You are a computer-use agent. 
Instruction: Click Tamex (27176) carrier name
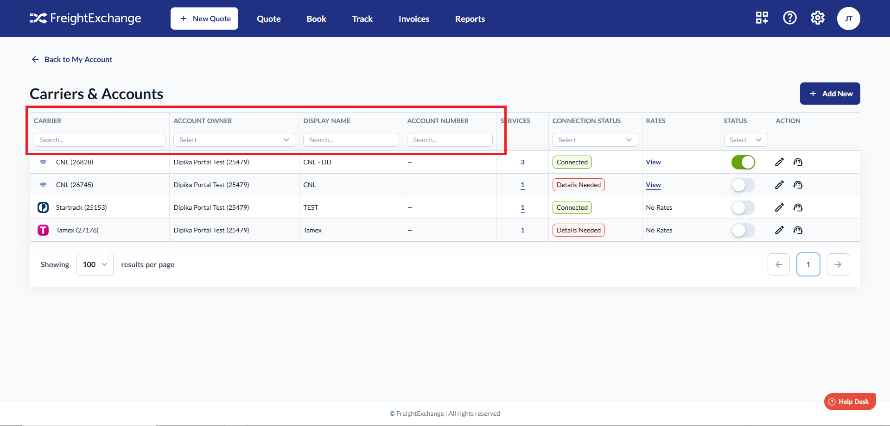[77, 230]
